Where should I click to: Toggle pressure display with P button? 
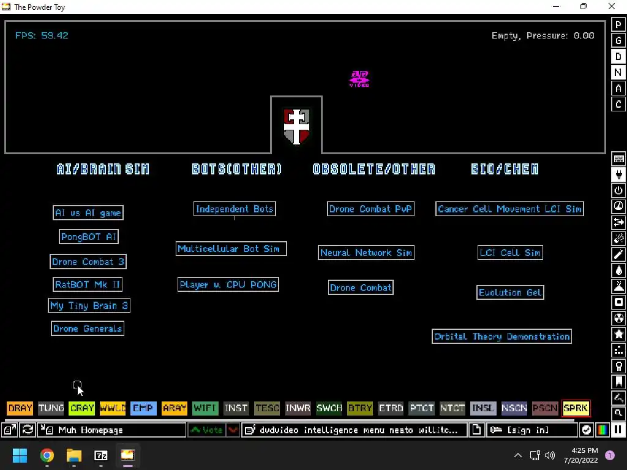click(618, 24)
